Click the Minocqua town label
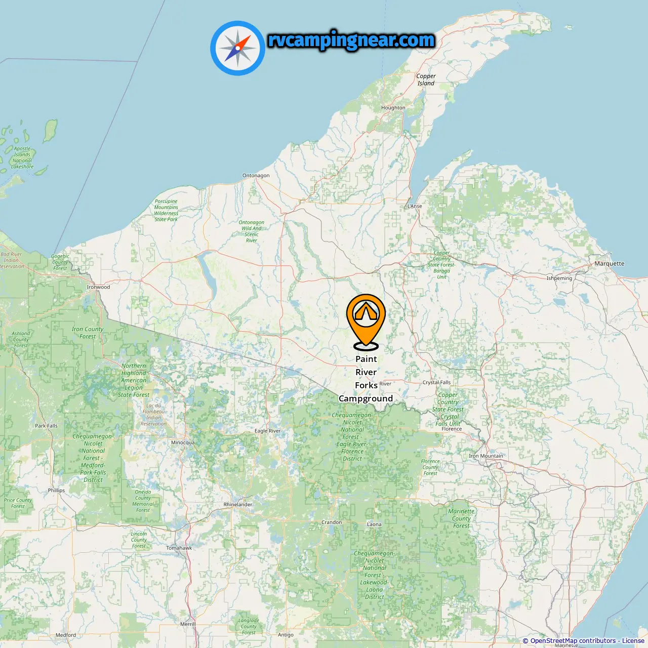This screenshot has width=648, height=648. 183,442
